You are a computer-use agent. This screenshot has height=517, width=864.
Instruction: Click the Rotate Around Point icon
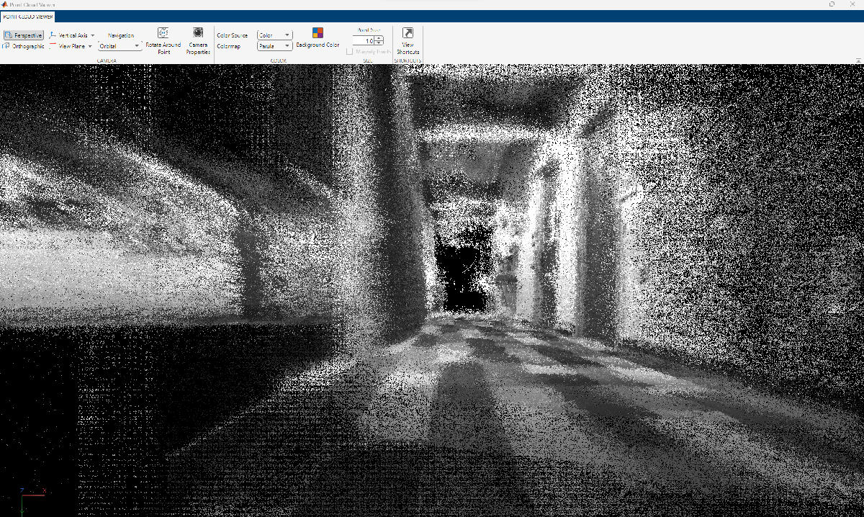163,33
